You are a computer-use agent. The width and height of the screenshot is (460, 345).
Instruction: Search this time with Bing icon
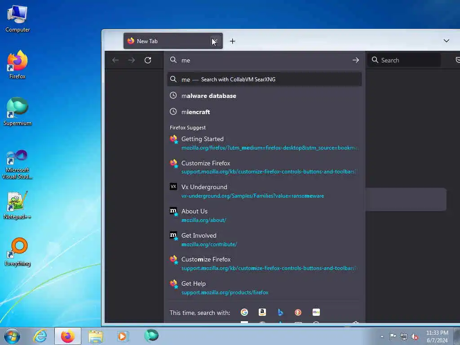[280, 313]
